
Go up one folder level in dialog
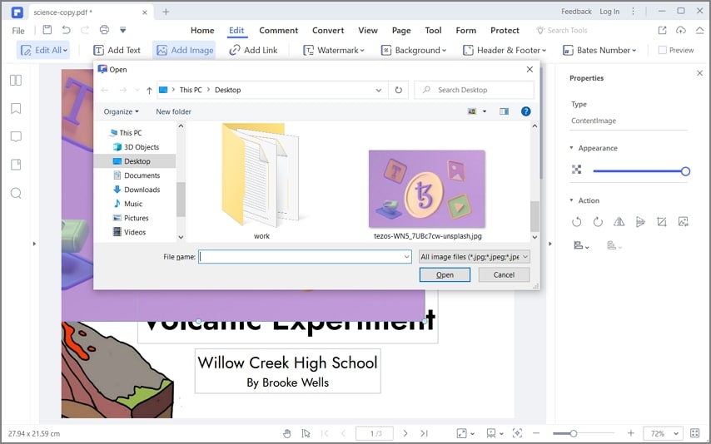149,90
